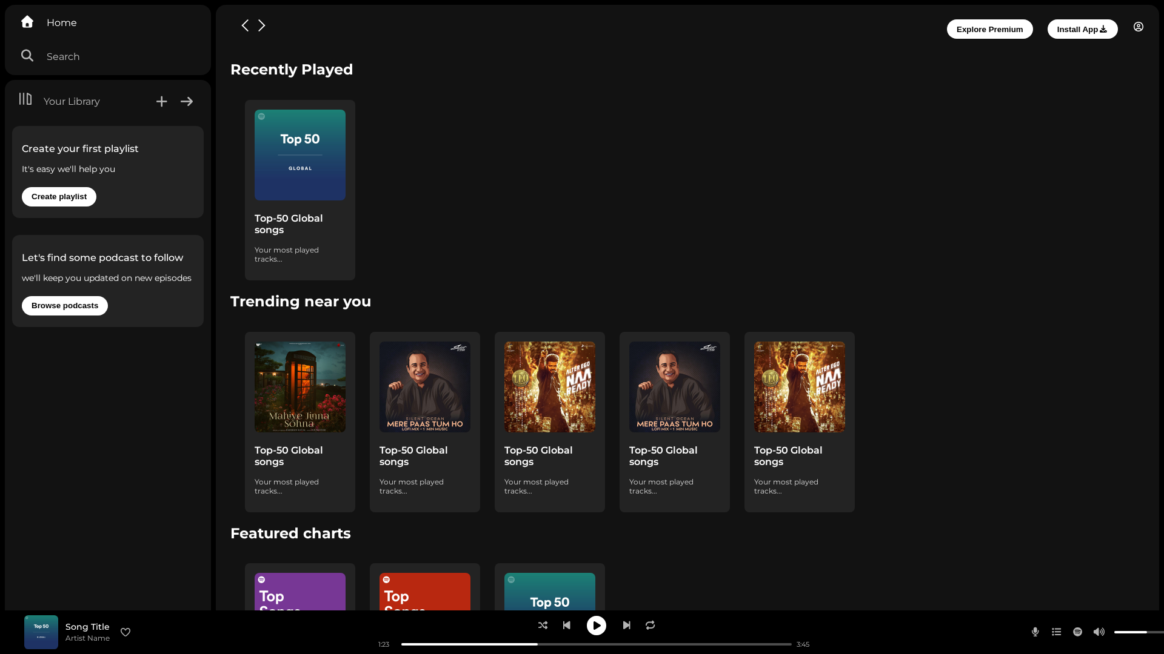The image size is (1164, 654).
Task: Open Your Library icon
Action: pyautogui.click(x=25, y=99)
